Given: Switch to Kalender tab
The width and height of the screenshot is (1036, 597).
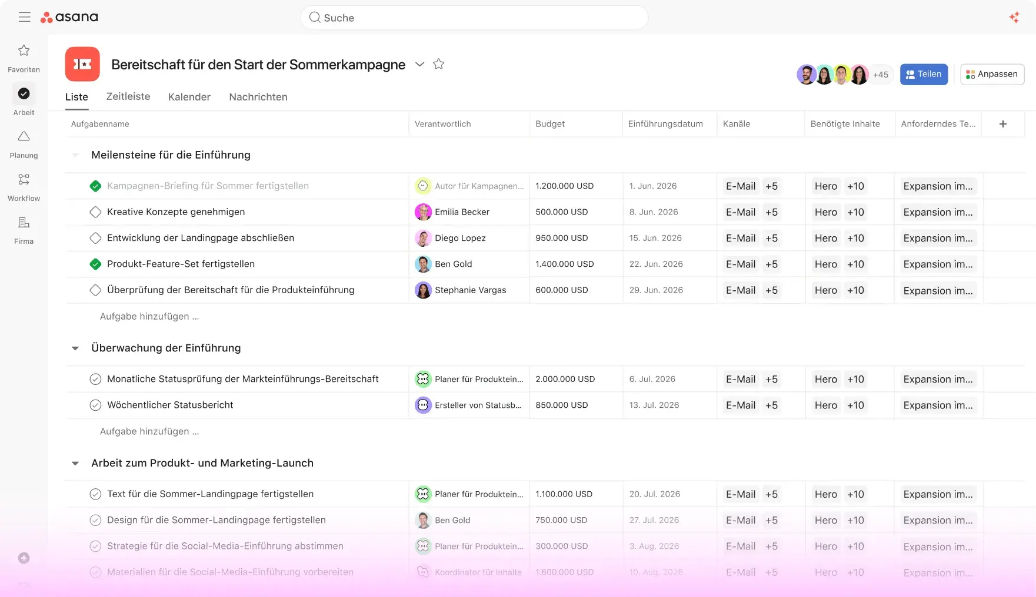Looking at the screenshot, I should click(189, 97).
